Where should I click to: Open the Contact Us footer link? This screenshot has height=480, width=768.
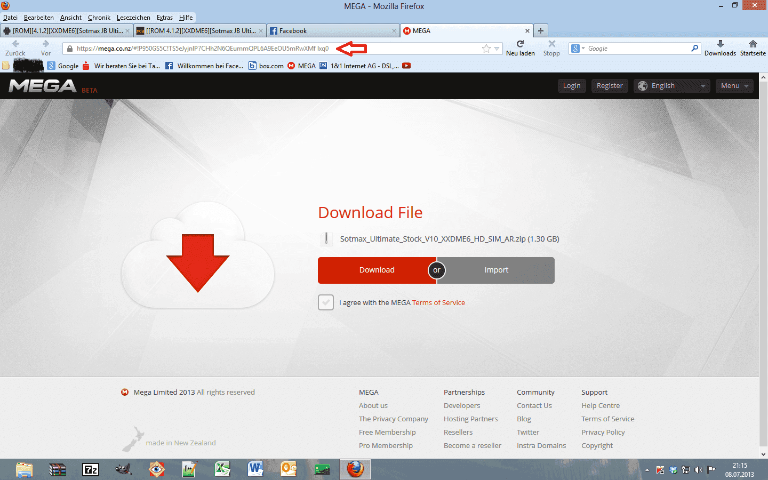click(534, 405)
